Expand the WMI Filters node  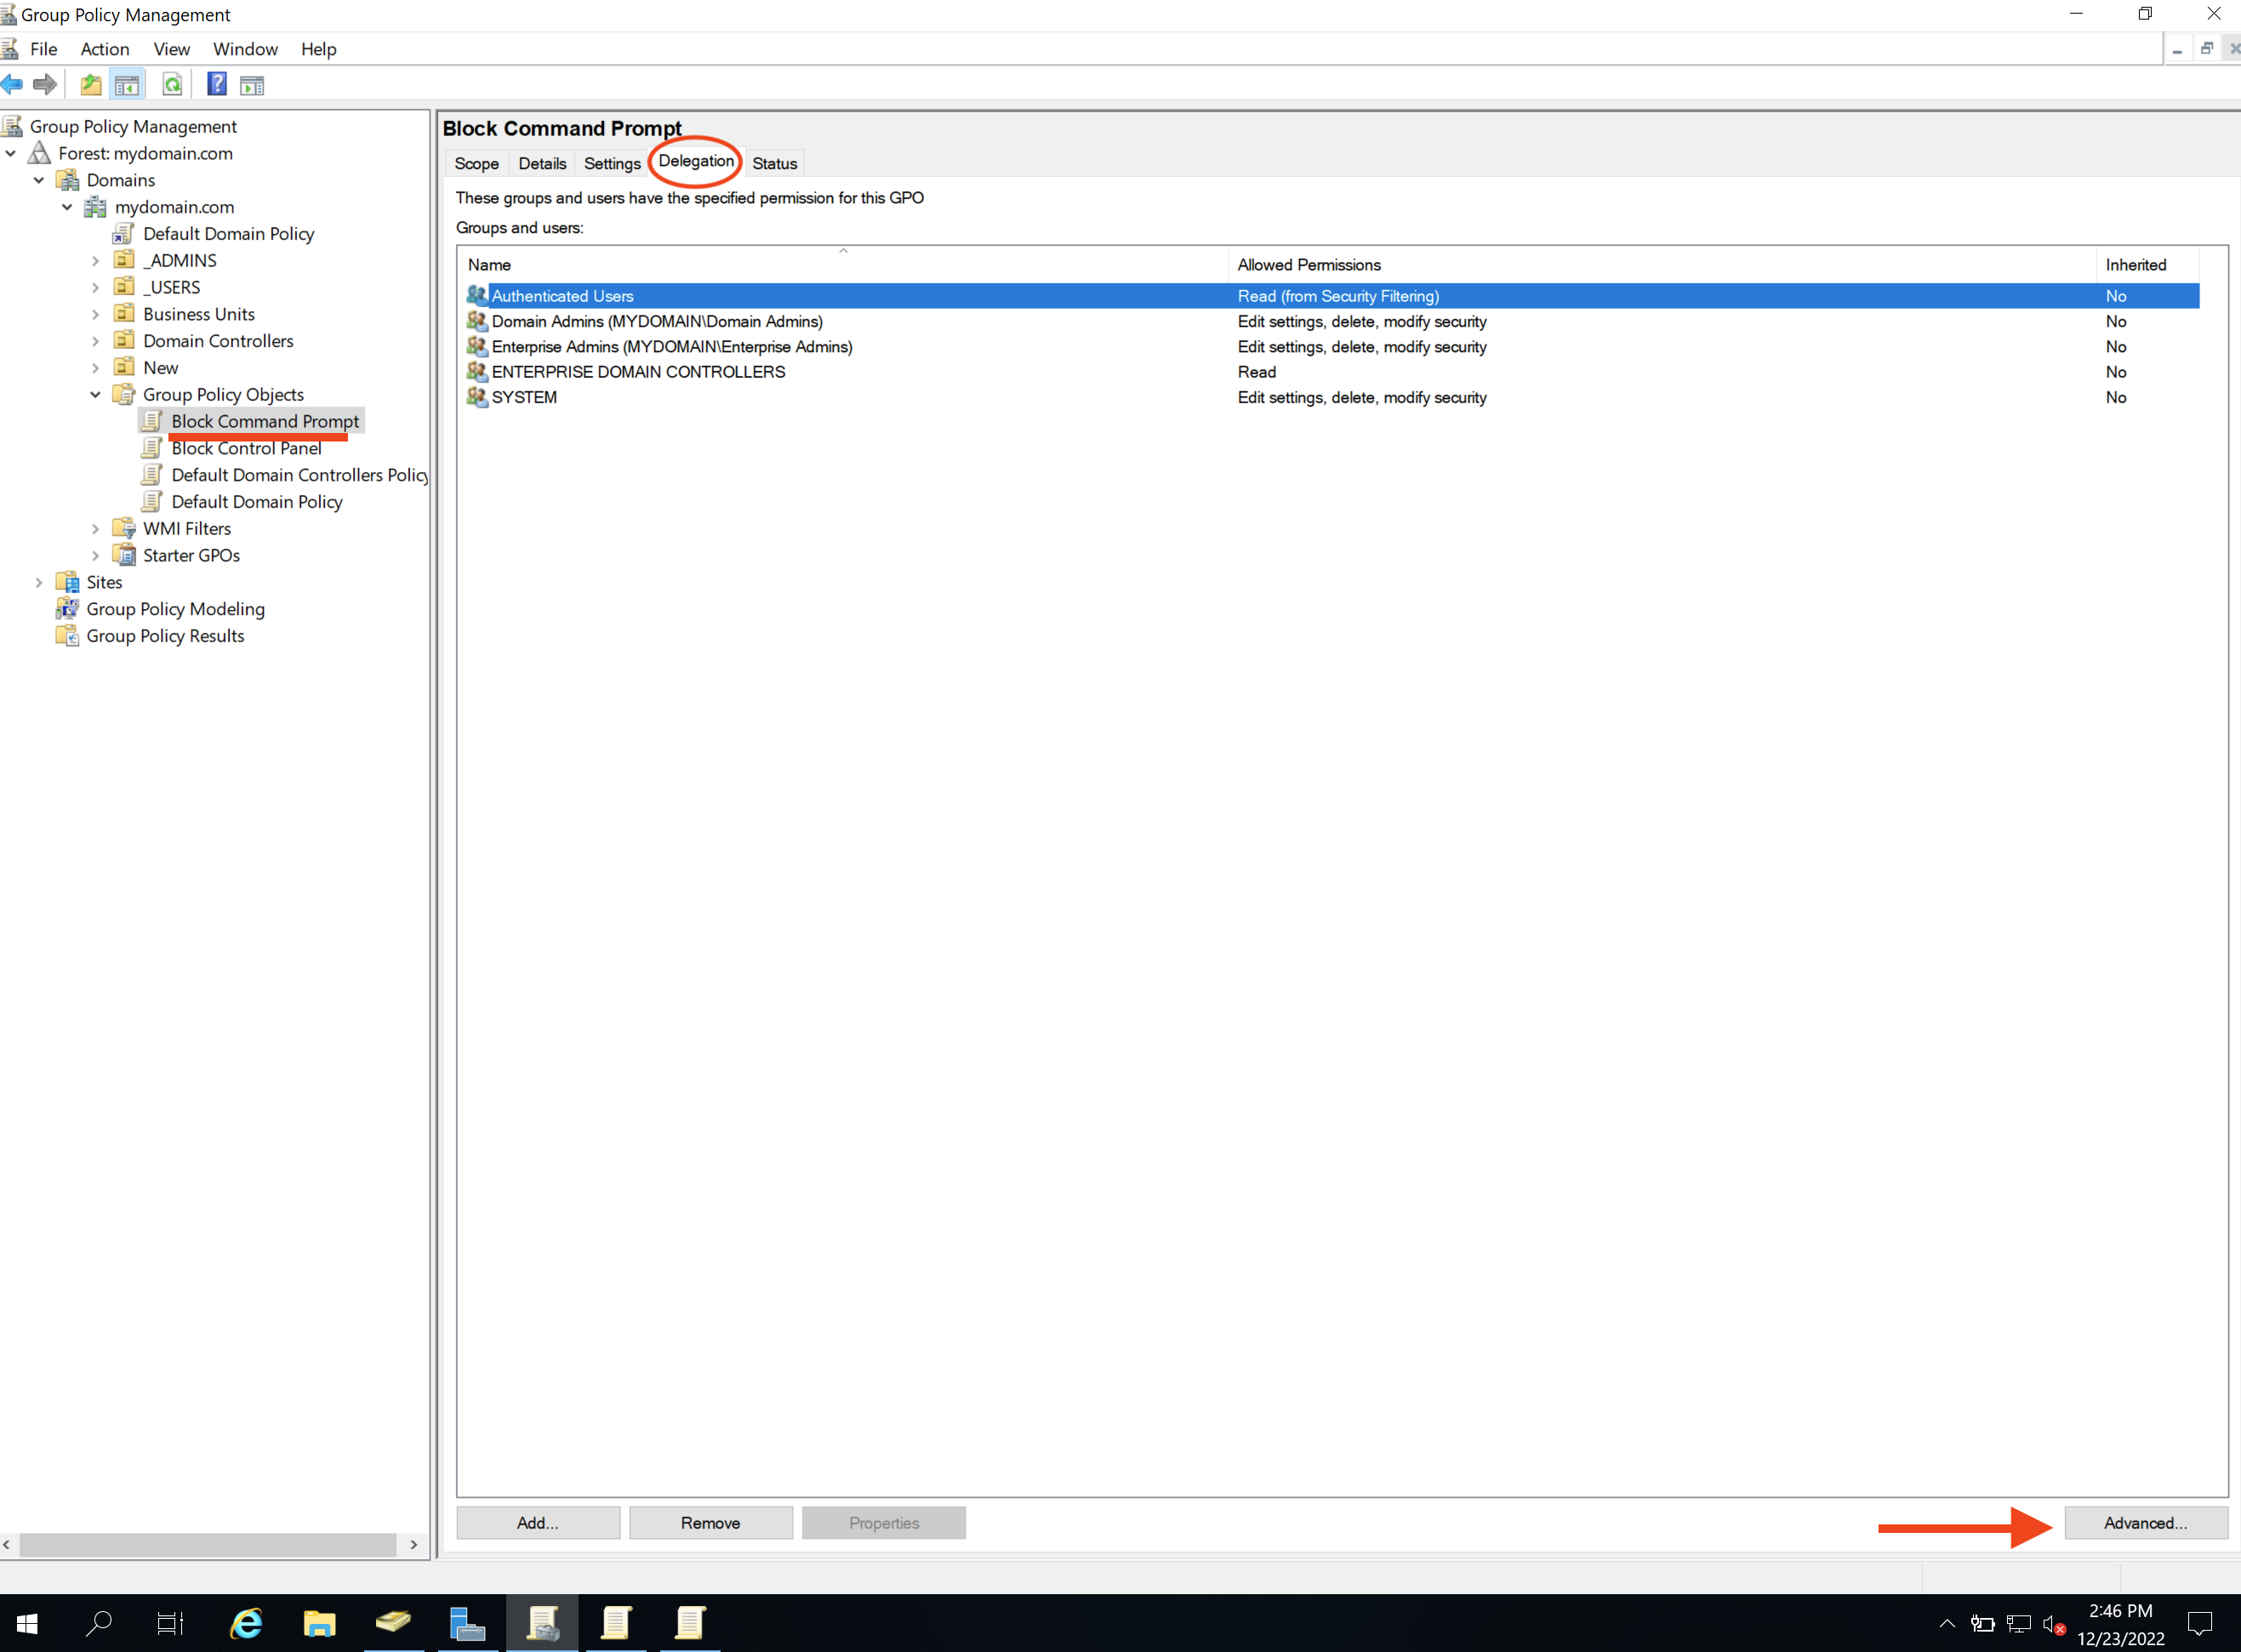tap(96, 528)
